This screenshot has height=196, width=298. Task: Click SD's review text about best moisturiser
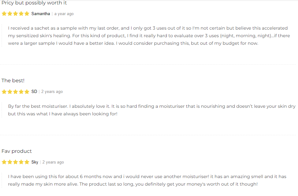click(x=152, y=110)
